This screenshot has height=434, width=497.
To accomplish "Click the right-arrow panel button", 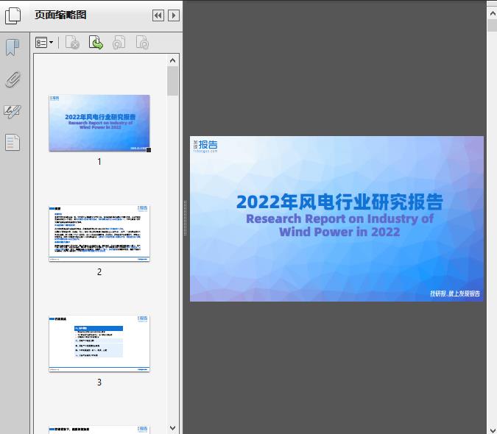I will pyautogui.click(x=174, y=15).
